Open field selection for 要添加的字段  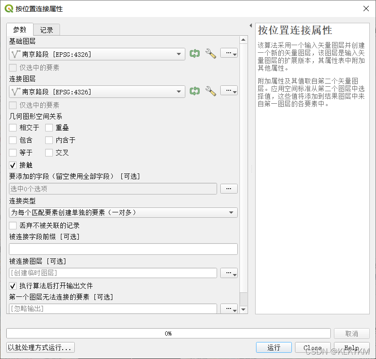pyautogui.click(x=229, y=189)
